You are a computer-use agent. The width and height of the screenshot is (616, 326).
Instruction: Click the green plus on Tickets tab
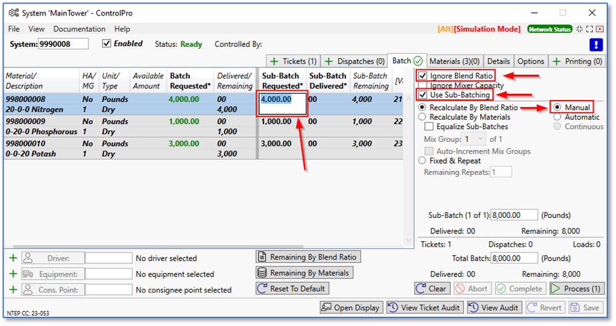click(275, 61)
